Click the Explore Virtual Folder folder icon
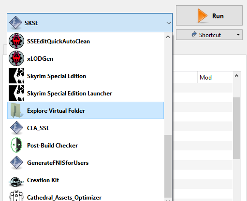Viewport: 247px width, 201px height. [16, 110]
